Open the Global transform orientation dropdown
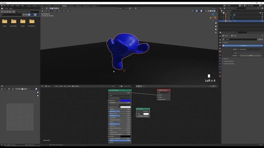The width and height of the screenshot is (264, 148). pyautogui.click(x=120, y=8)
